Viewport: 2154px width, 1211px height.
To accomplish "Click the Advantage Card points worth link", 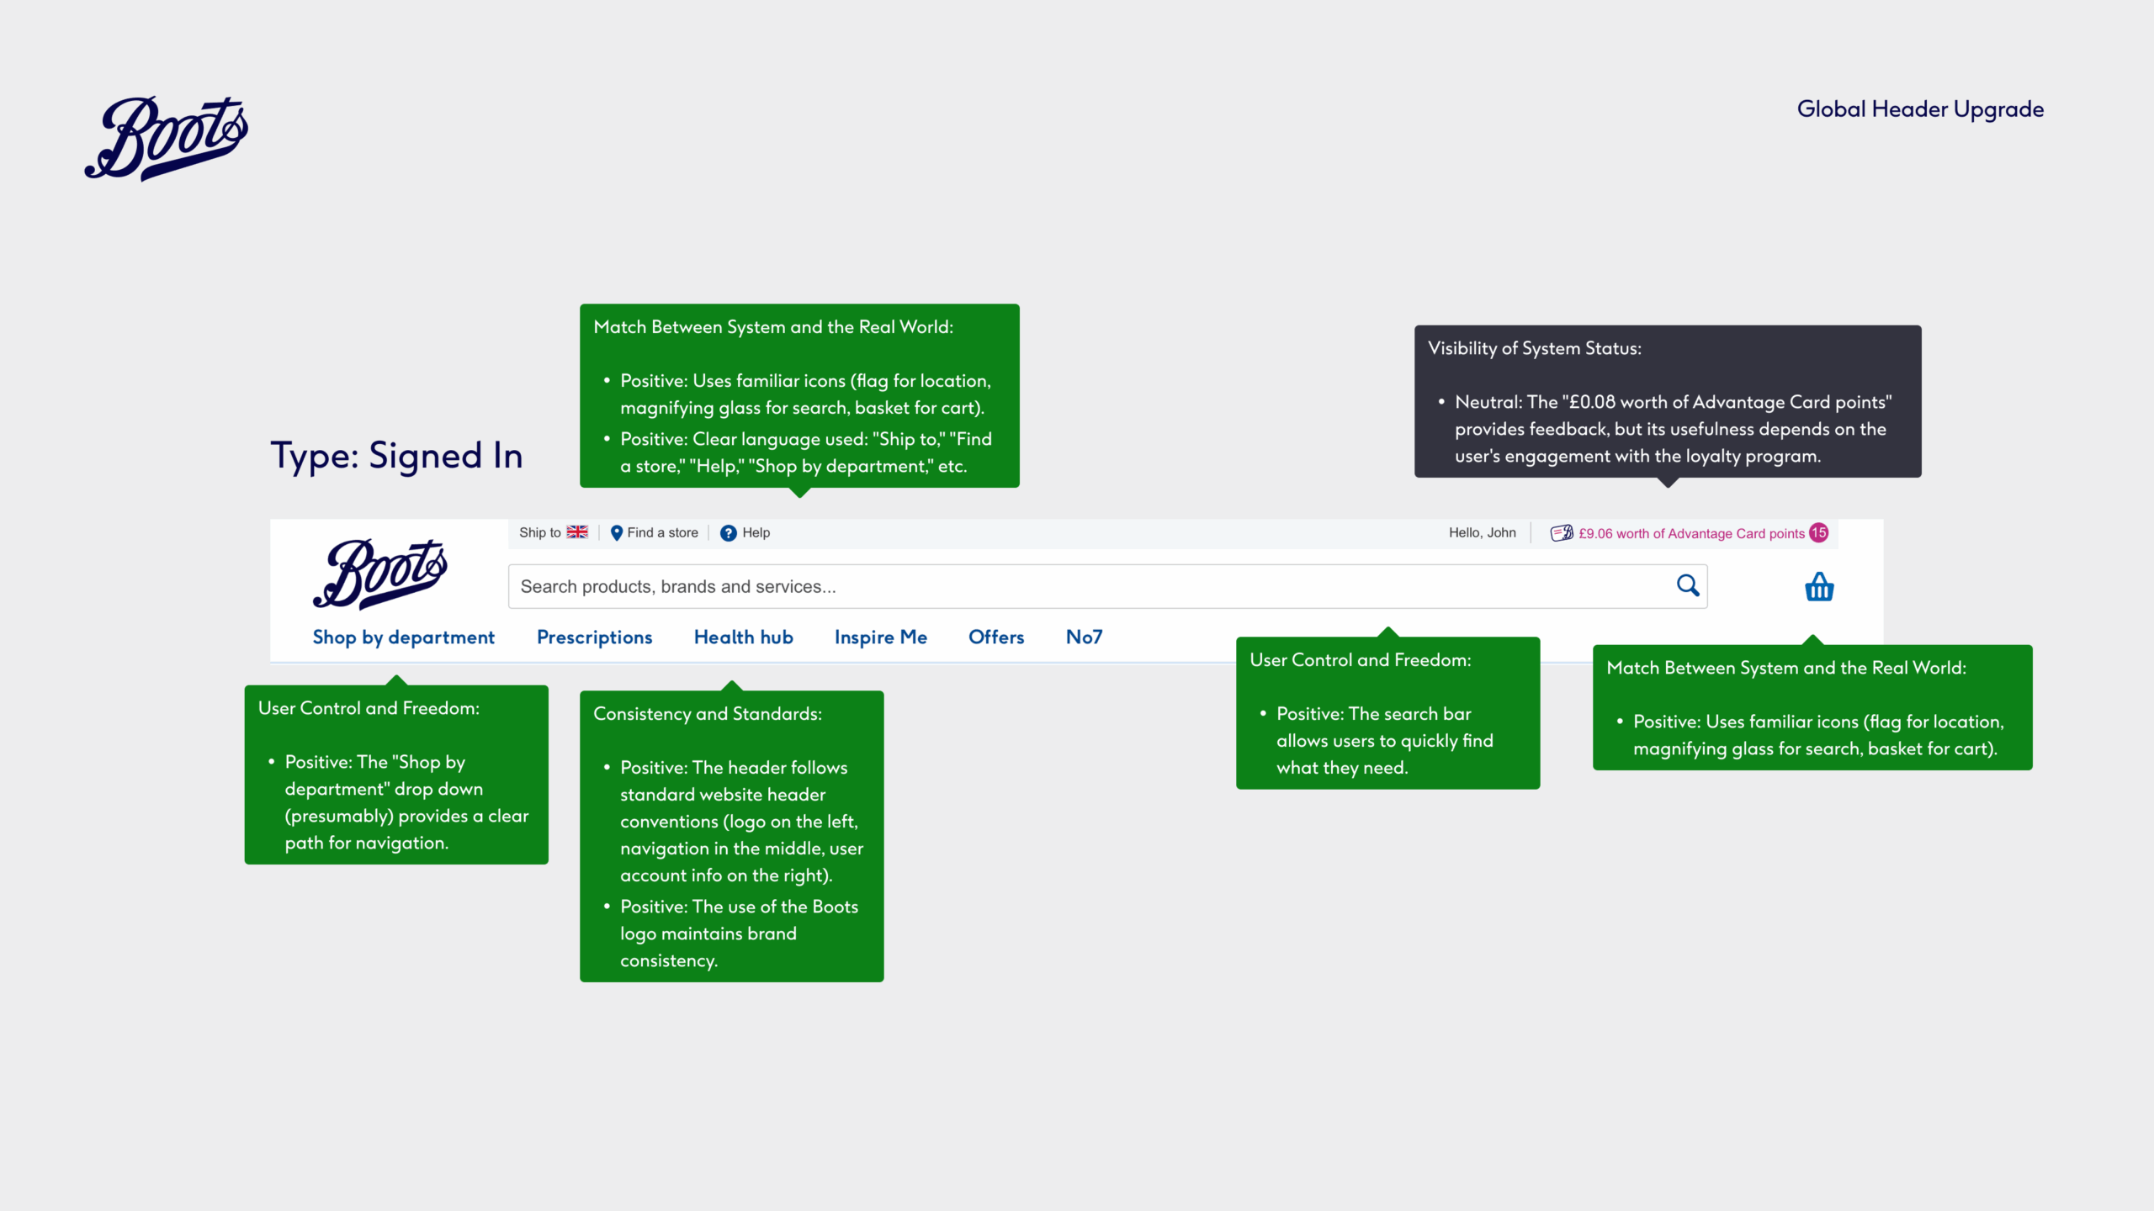I will 1691,534.
